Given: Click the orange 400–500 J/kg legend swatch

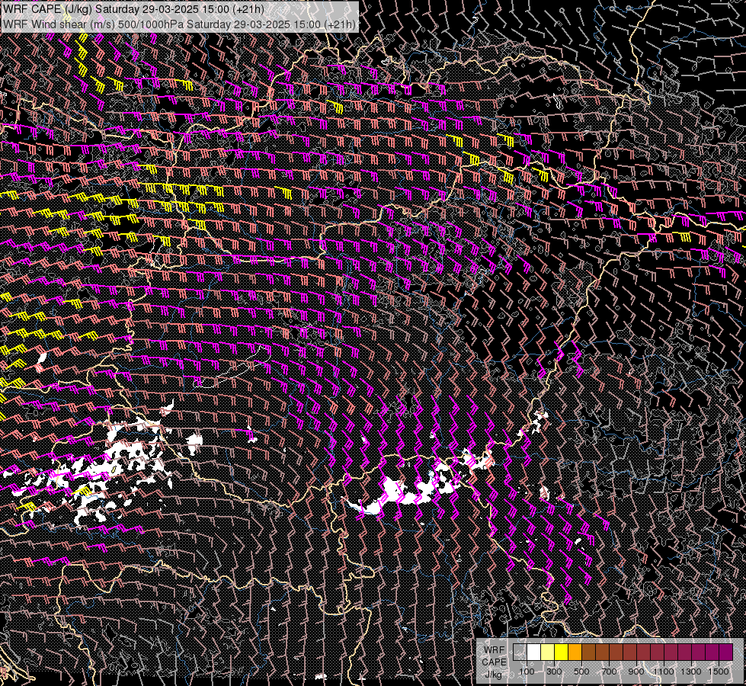Looking at the screenshot, I should (575, 652).
